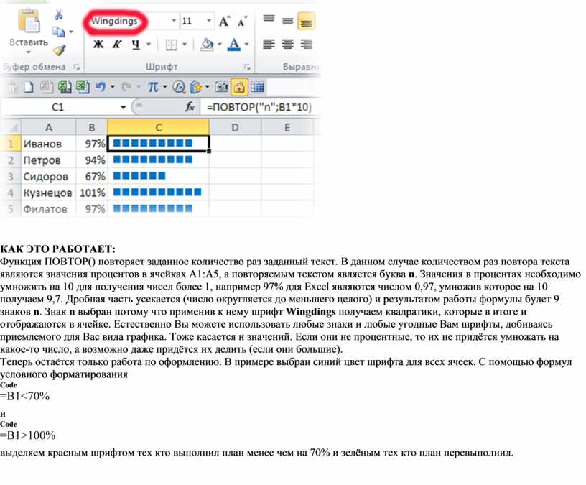Expand the font size dropdown arrow
The image size is (586, 485).
[209, 21]
